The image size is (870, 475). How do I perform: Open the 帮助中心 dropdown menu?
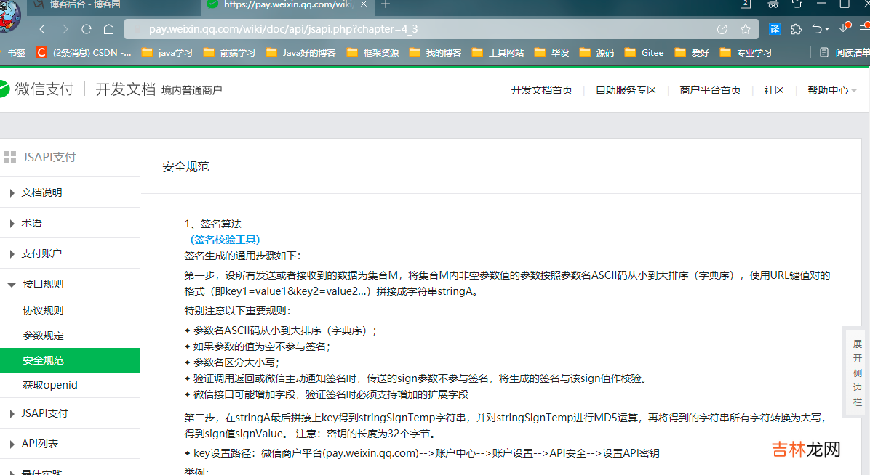831,90
